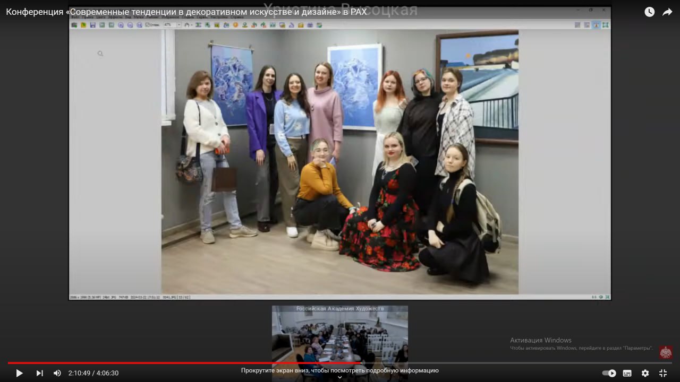Open the player settings gear
680x382 pixels.
645,373
